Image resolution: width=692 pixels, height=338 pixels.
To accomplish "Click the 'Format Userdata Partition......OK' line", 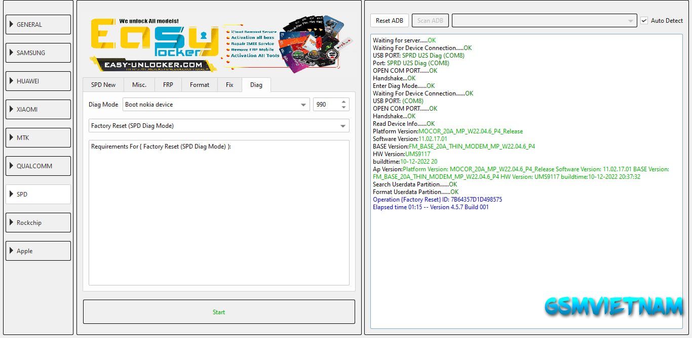I will [x=415, y=192].
